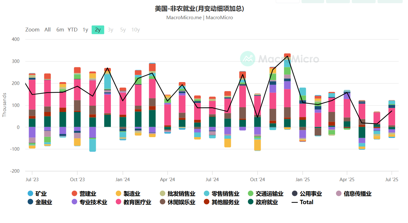Toggle the 政府就业 legend item

pos(263,202)
